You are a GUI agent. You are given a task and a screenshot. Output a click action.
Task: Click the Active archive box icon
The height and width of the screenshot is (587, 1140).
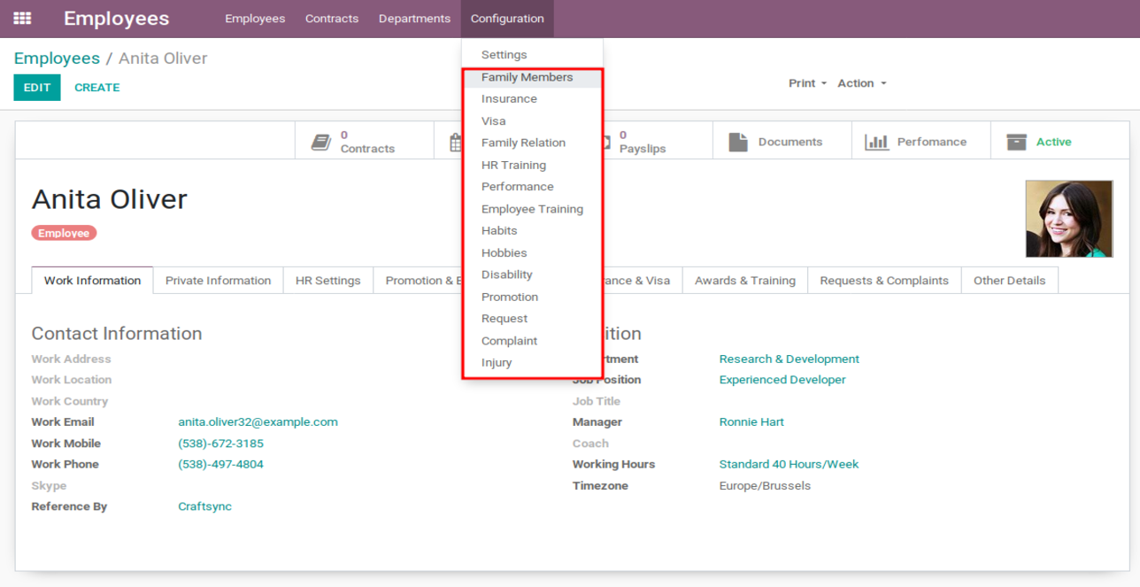(x=1016, y=142)
